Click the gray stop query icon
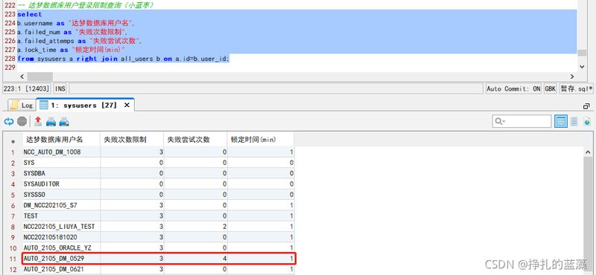Image resolution: width=596 pixels, height=275 pixels. tap(22, 121)
